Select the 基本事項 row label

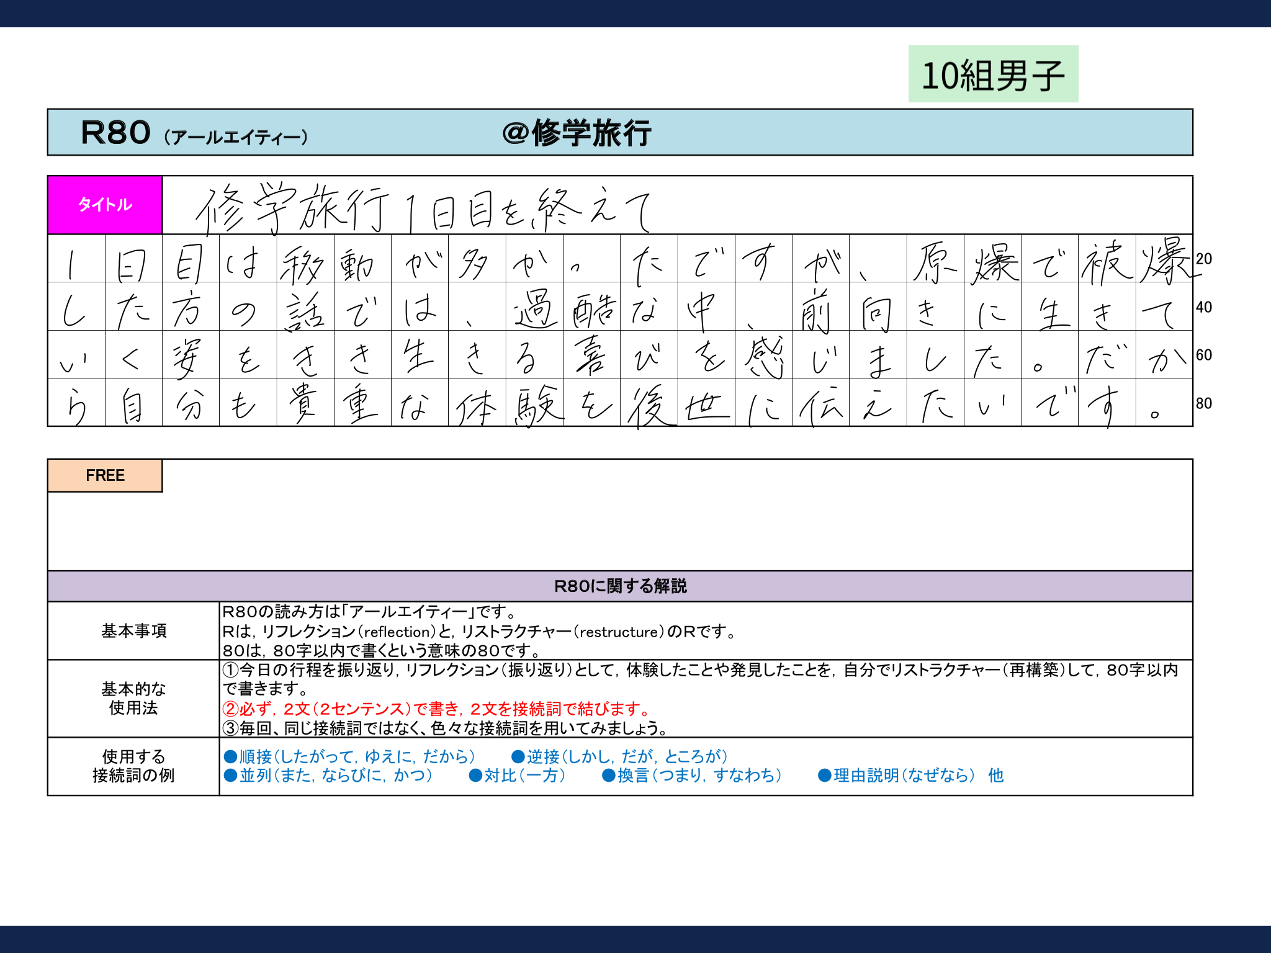pyautogui.click(x=133, y=631)
